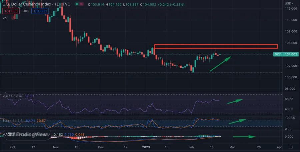Image resolution: width=300 pixels, height=152 pixels.
Task: Click the 108.000 price scale label
Action: point(291,31)
